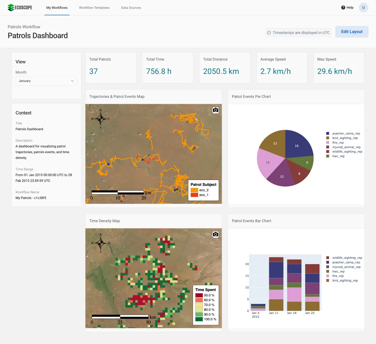Click the Jan 25 stacked bar
This screenshot has width=376, height=344.
pyautogui.click(x=312, y=287)
